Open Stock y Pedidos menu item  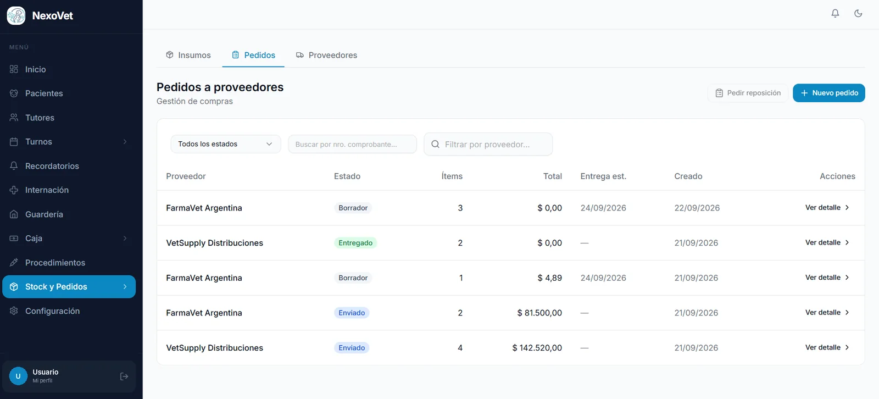point(69,287)
